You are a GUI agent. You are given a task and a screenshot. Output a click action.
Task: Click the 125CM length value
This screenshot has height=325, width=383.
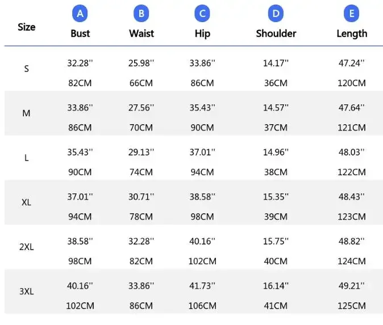point(352,306)
